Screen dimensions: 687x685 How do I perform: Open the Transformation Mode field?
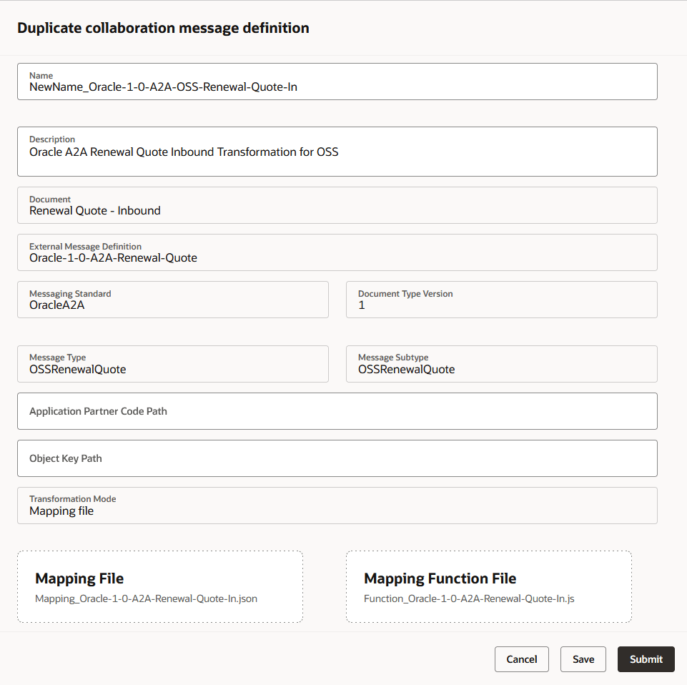(337, 506)
